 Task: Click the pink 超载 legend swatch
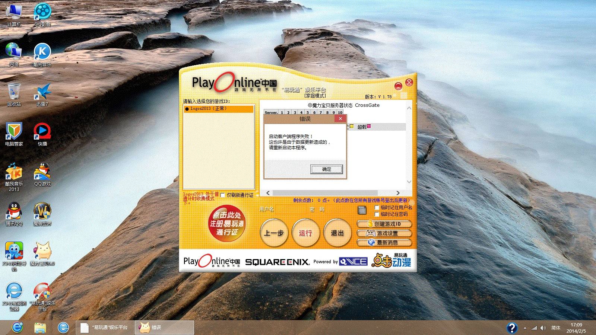[x=369, y=127]
